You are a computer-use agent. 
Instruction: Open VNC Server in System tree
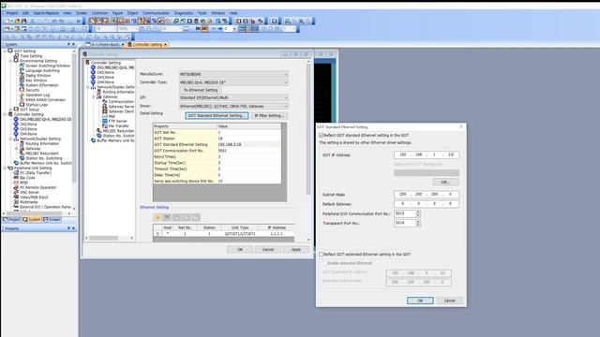coord(29,193)
